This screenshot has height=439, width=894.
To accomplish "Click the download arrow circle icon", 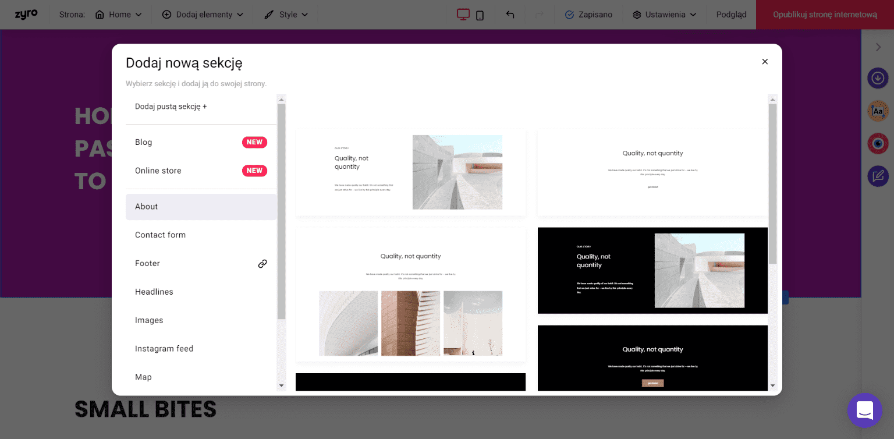I will pyautogui.click(x=878, y=78).
